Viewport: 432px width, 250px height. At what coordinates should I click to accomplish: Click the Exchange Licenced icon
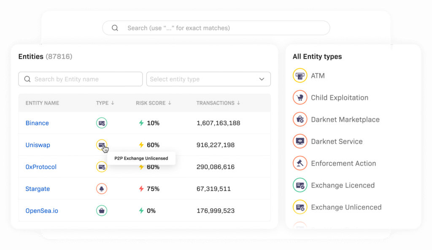(300, 185)
